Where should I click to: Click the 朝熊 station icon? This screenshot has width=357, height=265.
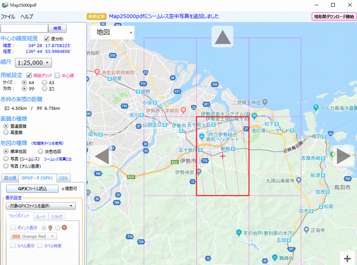[233, 149]
